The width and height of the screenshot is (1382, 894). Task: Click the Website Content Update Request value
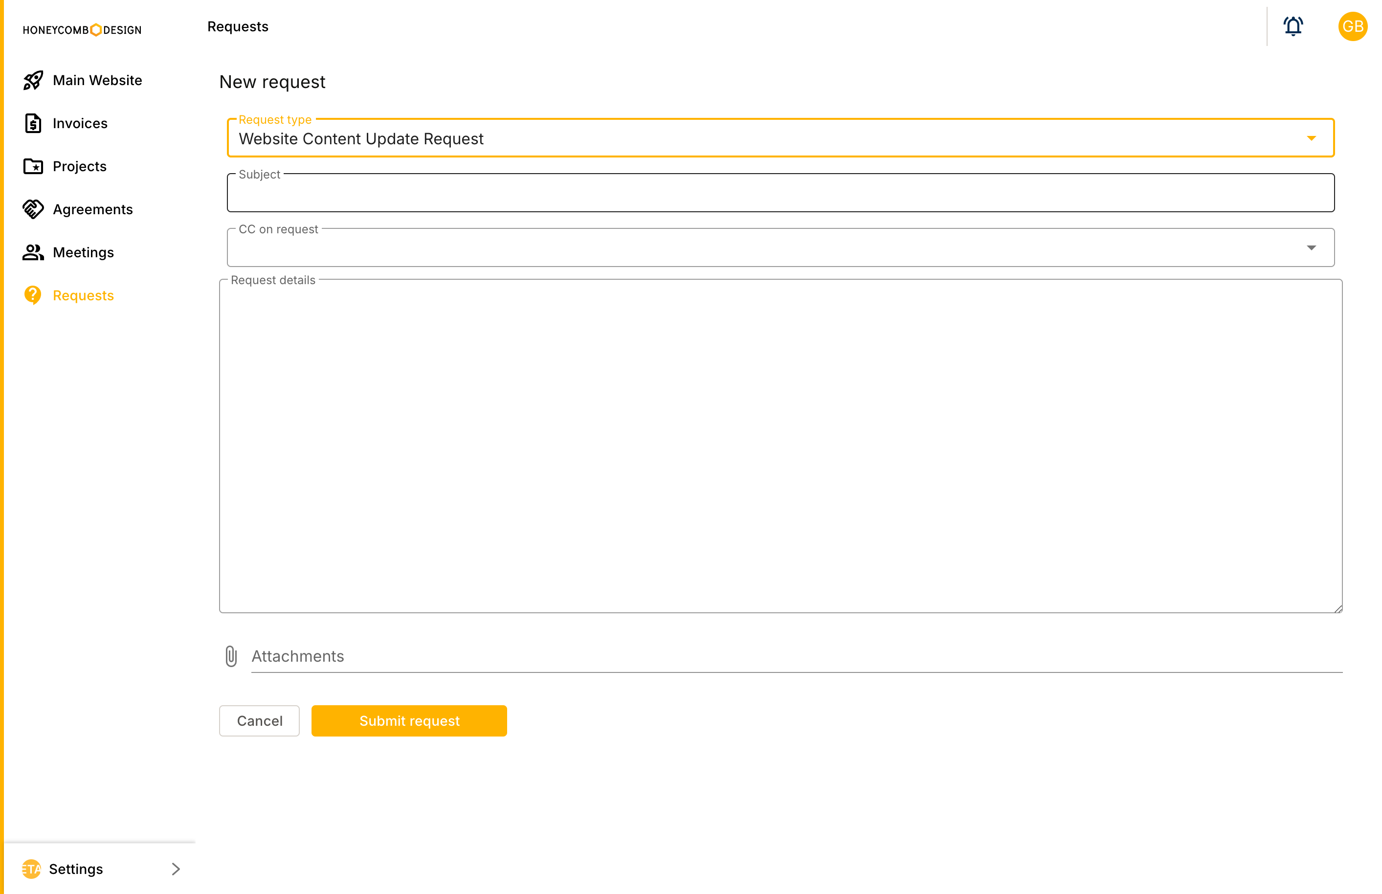point(361,139)
